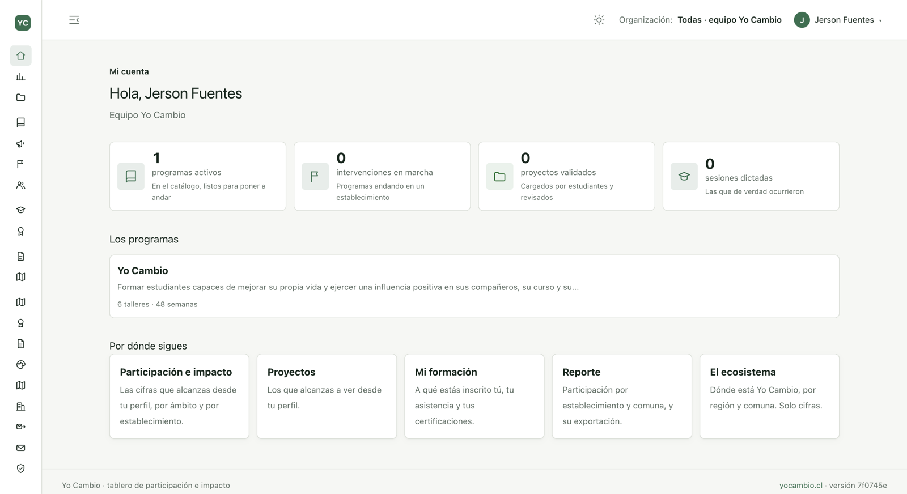Open the 'Reporte' card
907x494 pixels.
(x=622, y=396)
